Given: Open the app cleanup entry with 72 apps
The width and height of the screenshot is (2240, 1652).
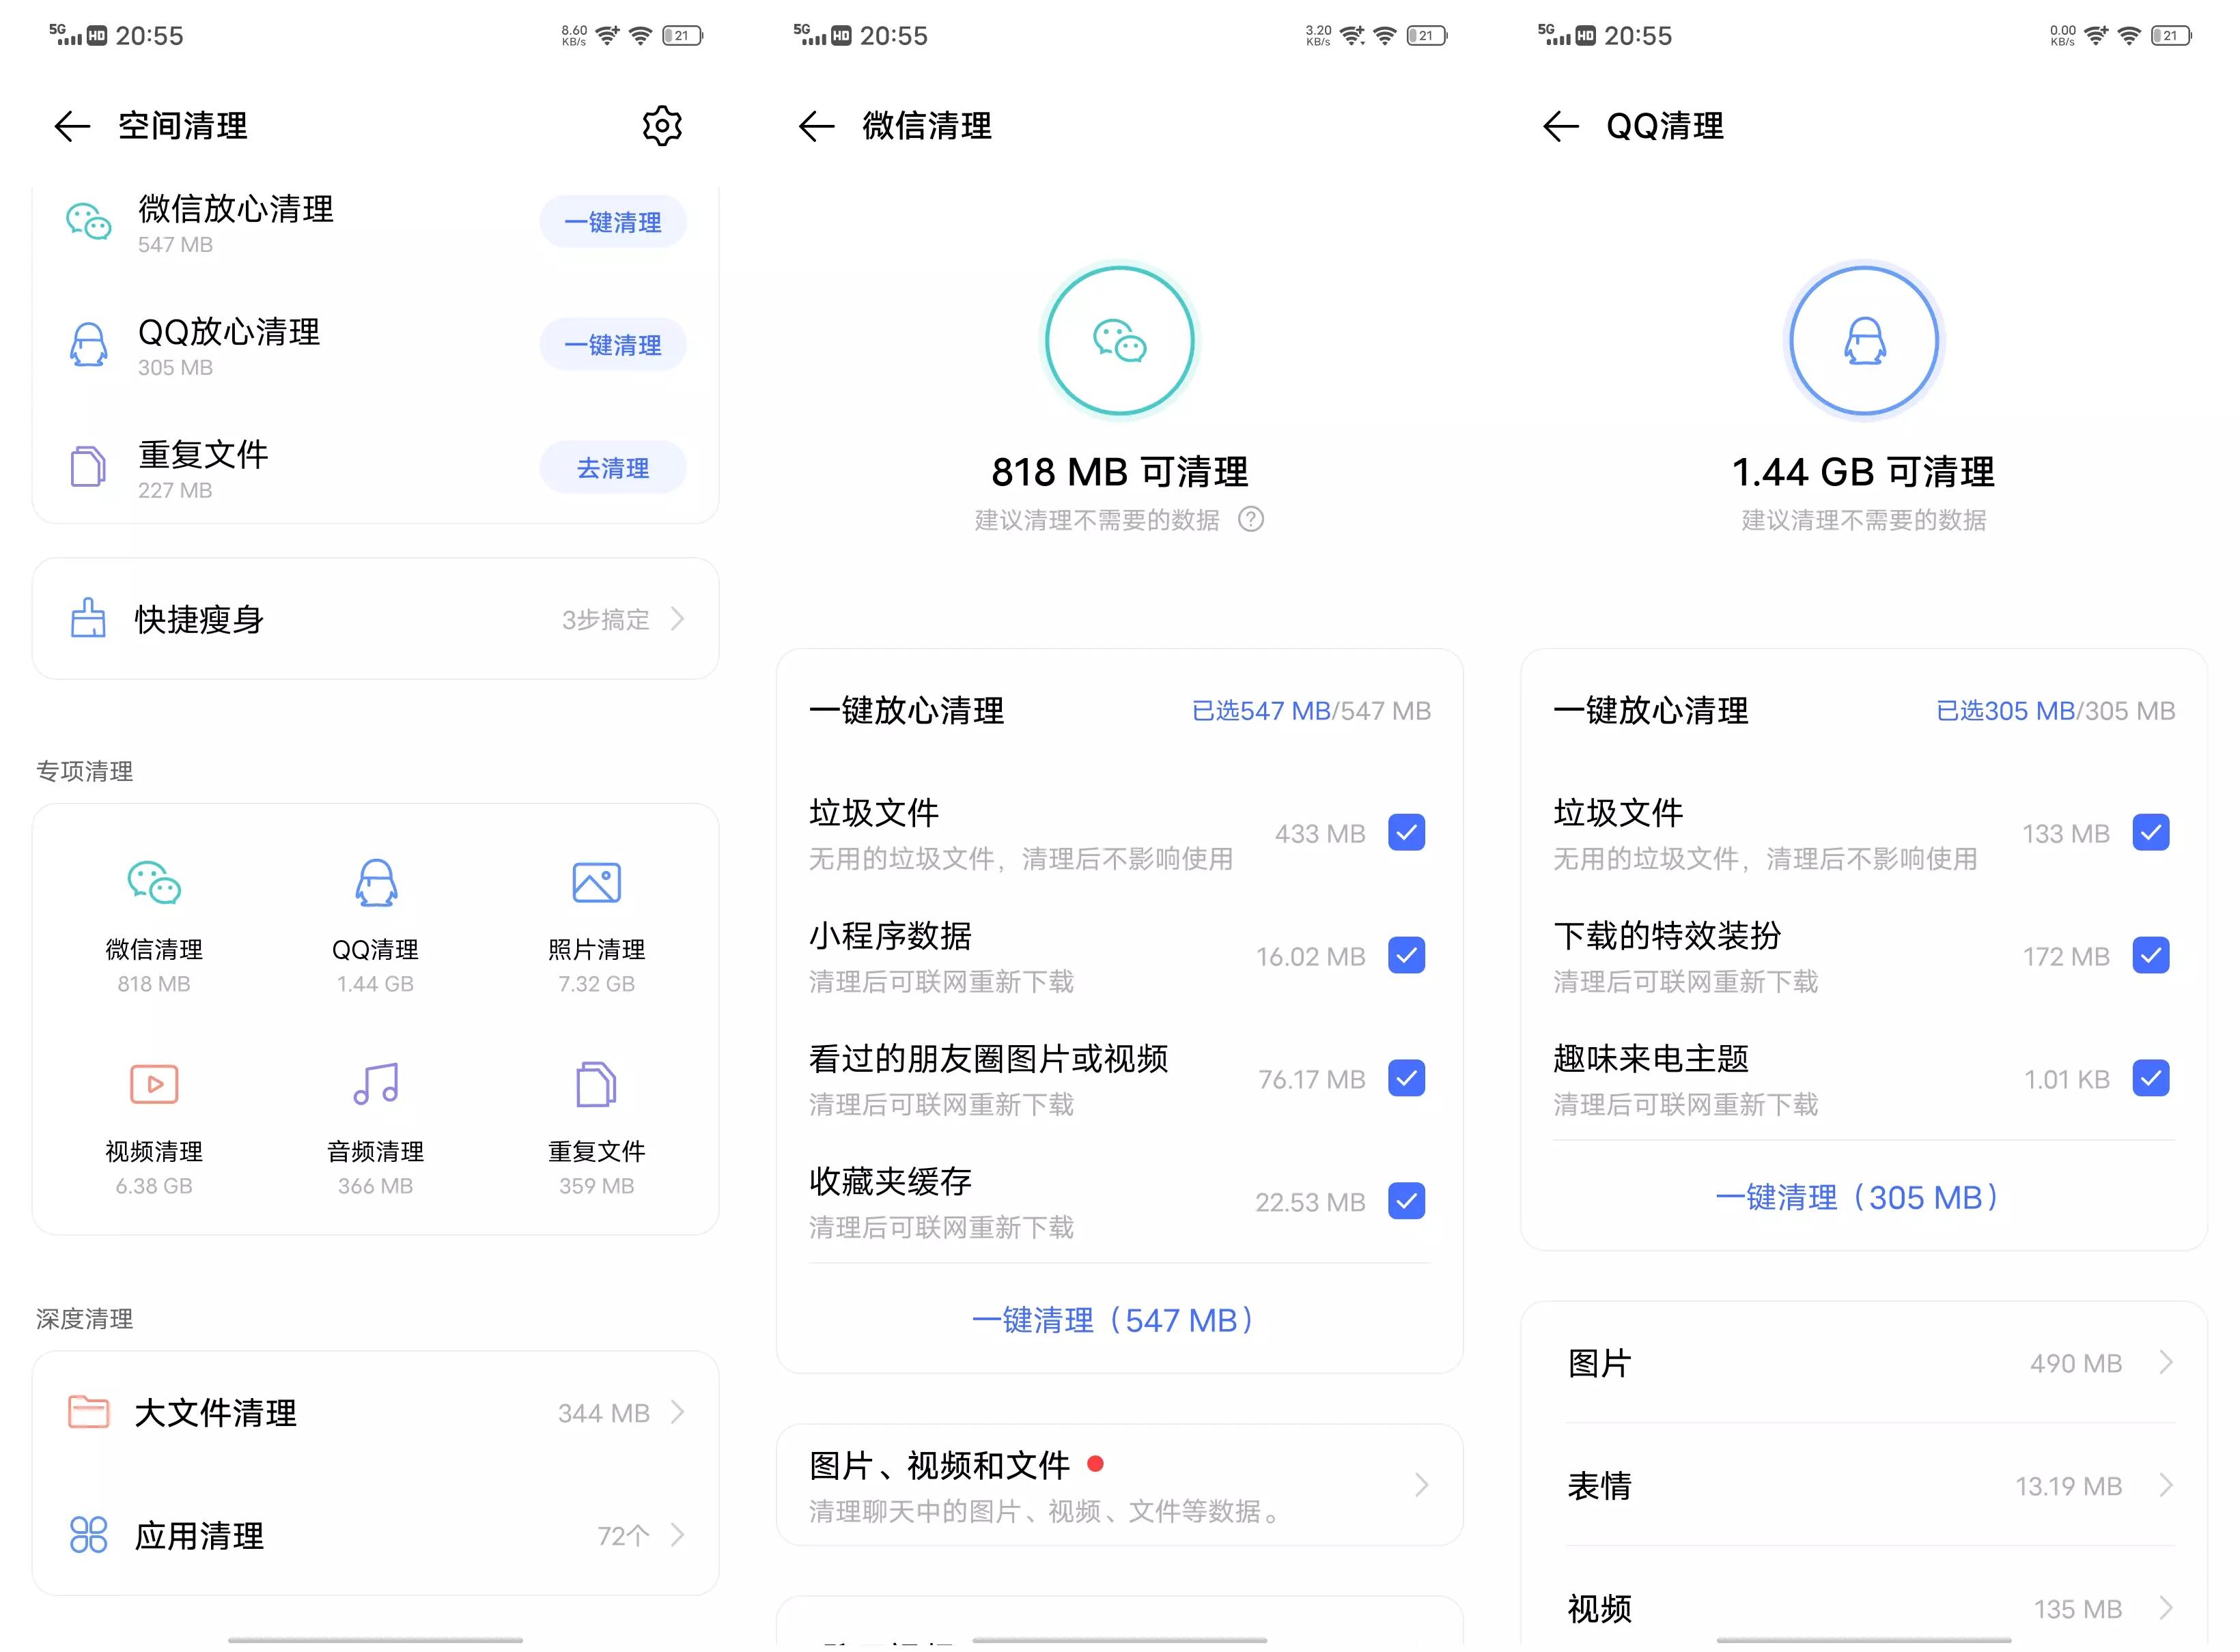Looking at the screenshot, I should click(375, 1535).
